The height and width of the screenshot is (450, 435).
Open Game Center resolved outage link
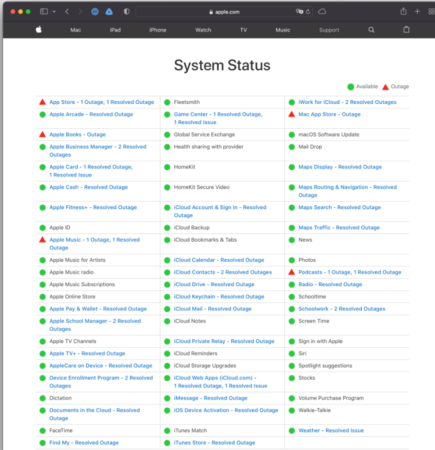(218, 118)
